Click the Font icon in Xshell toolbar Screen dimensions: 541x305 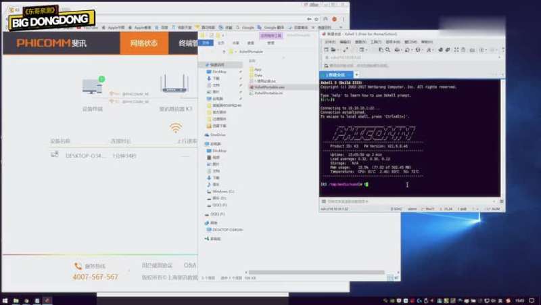(x=429, y=50)
